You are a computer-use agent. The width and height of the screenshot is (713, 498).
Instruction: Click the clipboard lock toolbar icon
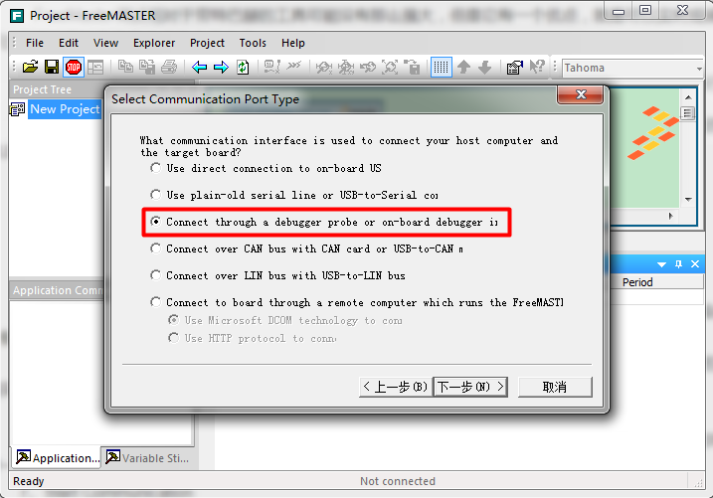[412, 68]
